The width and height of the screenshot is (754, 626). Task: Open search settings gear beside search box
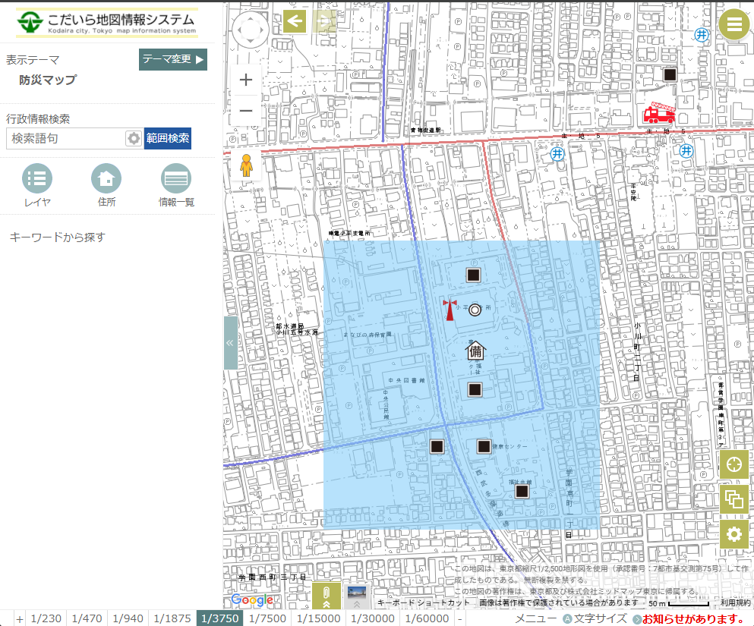tap(134, 138)
